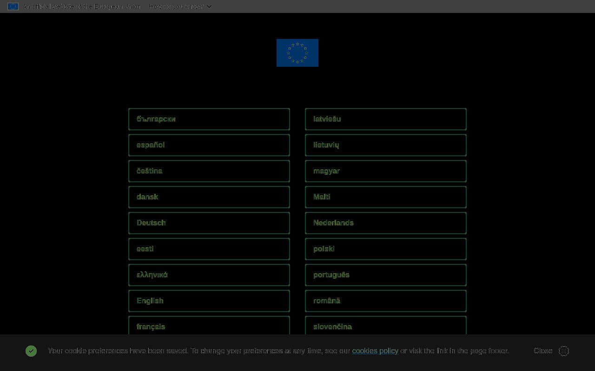Open the cookies policy link

tap(375, 351)
